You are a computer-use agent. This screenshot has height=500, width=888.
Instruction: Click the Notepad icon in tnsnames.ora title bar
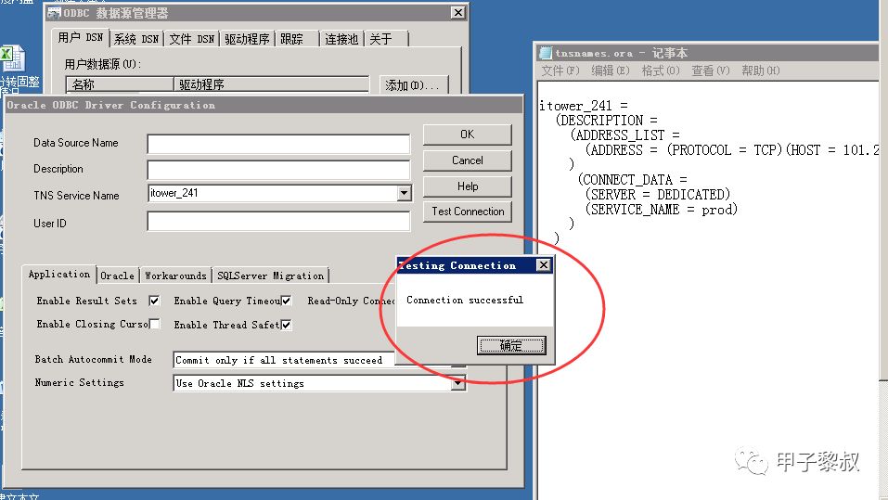pos(546,53)
